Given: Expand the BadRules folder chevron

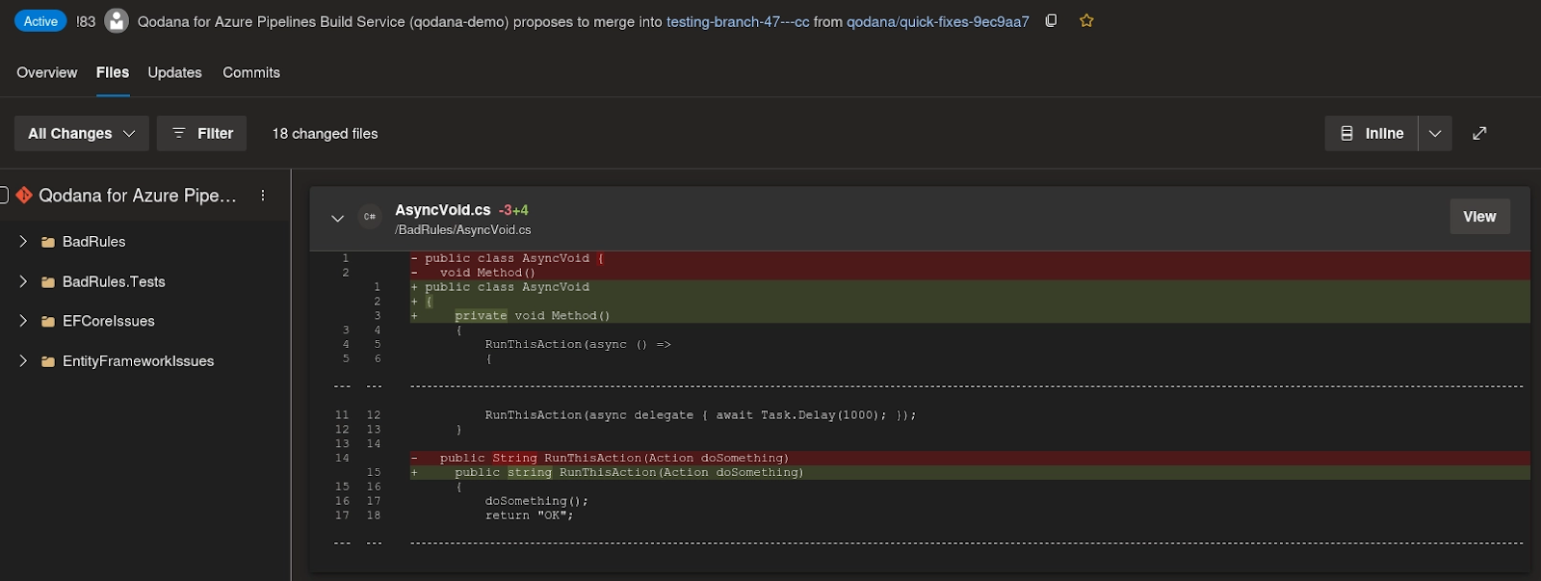Looking at the screenshot, I should [23, 241].
